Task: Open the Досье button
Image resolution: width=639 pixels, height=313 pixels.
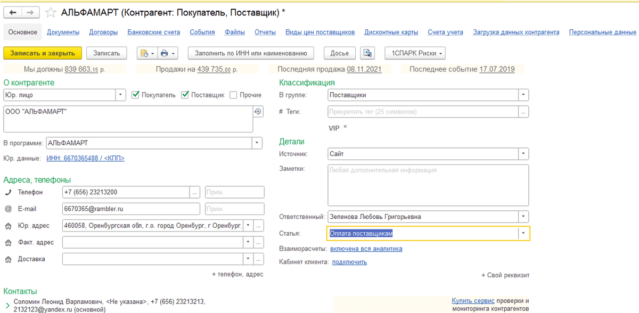Action: click(x=340, y=53)
